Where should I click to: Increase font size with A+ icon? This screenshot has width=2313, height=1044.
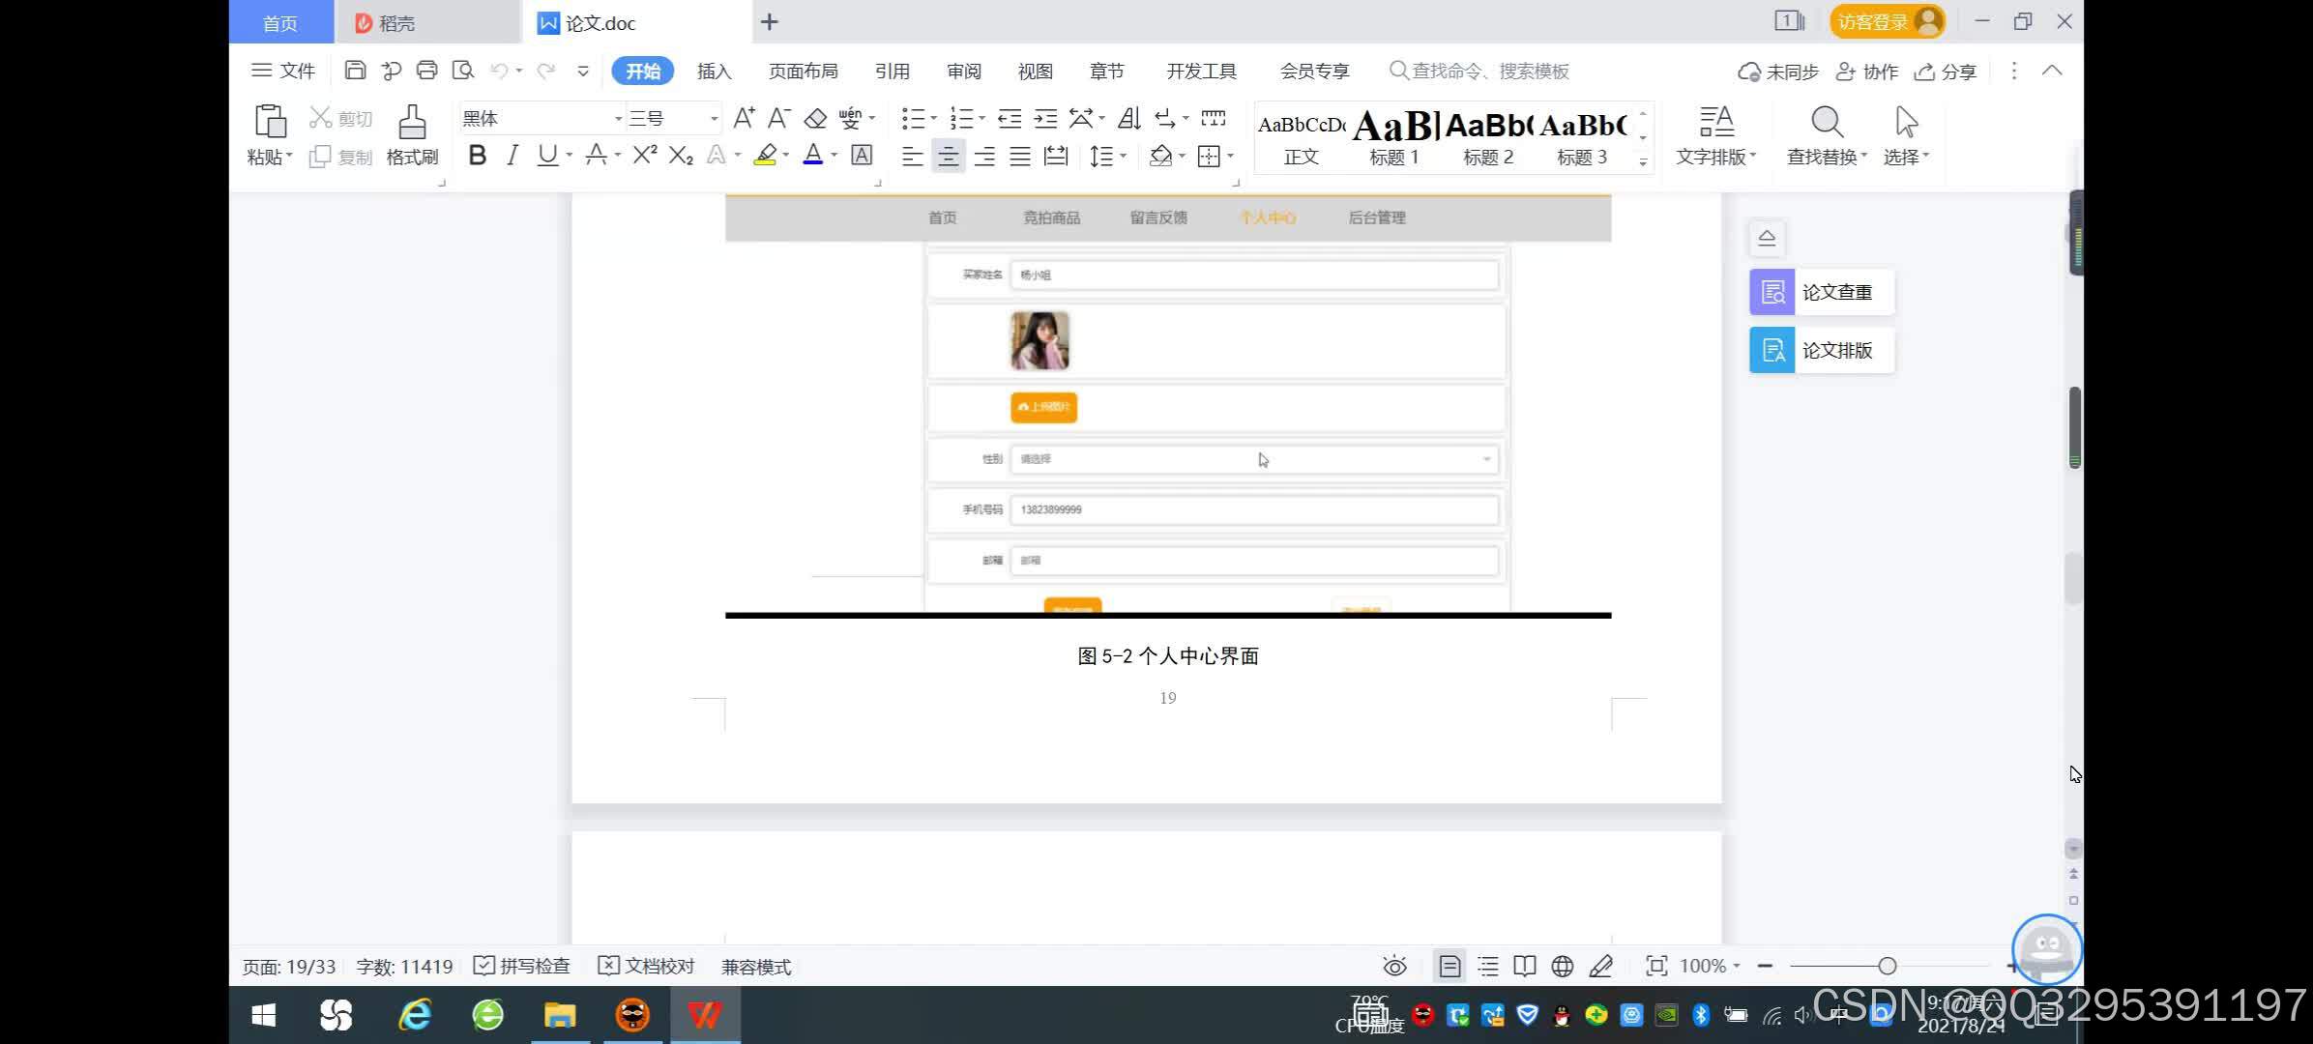[744, 118]
